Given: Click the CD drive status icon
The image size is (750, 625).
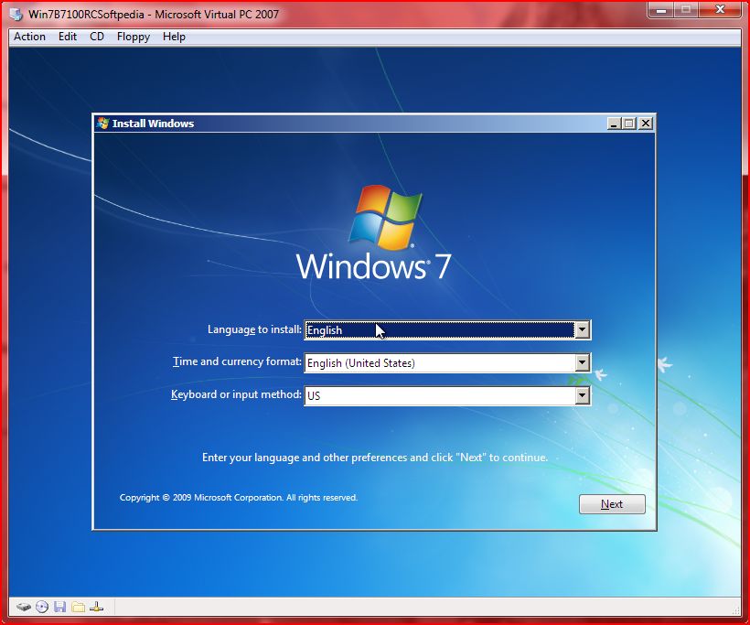Looking at the screenshot, I should tap(42, 606).
